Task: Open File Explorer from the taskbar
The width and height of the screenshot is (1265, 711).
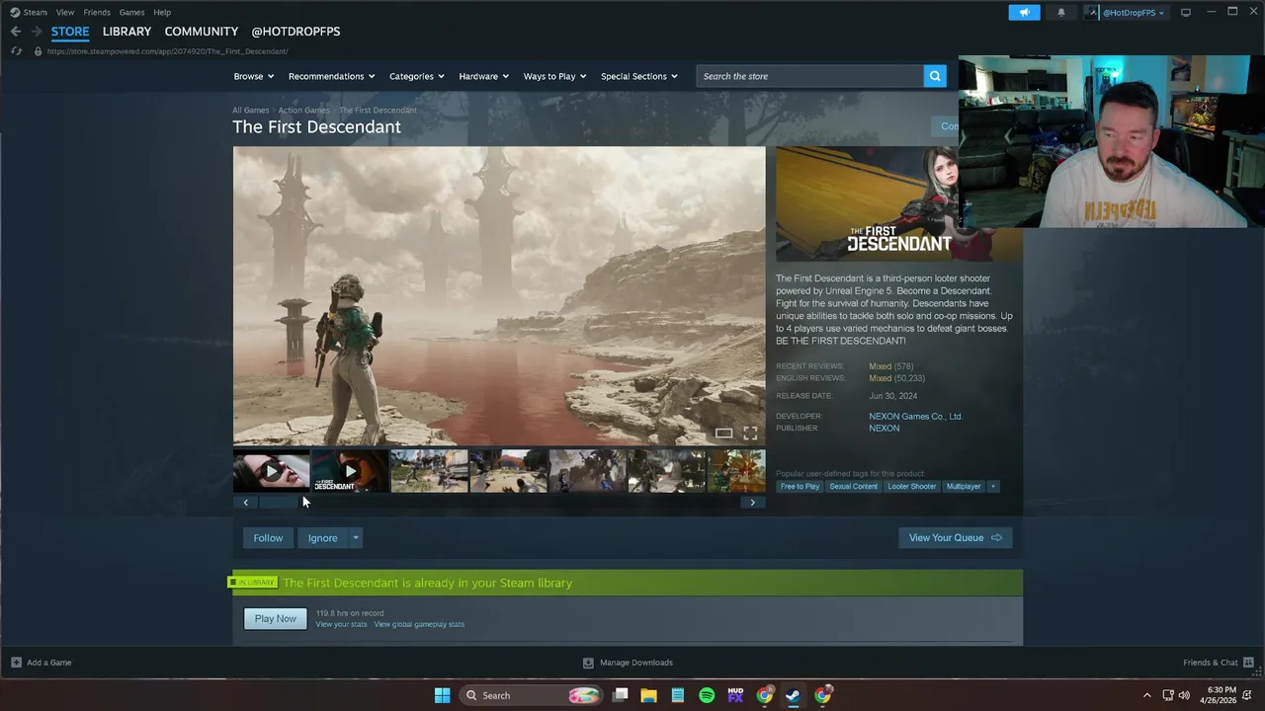Action: (648, 695)
